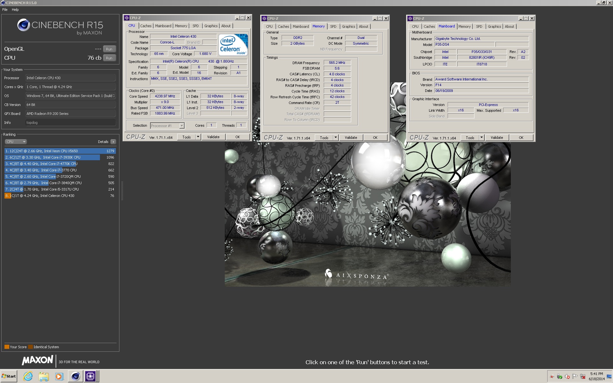Click BIOS Version value F14

click(481, 85)
